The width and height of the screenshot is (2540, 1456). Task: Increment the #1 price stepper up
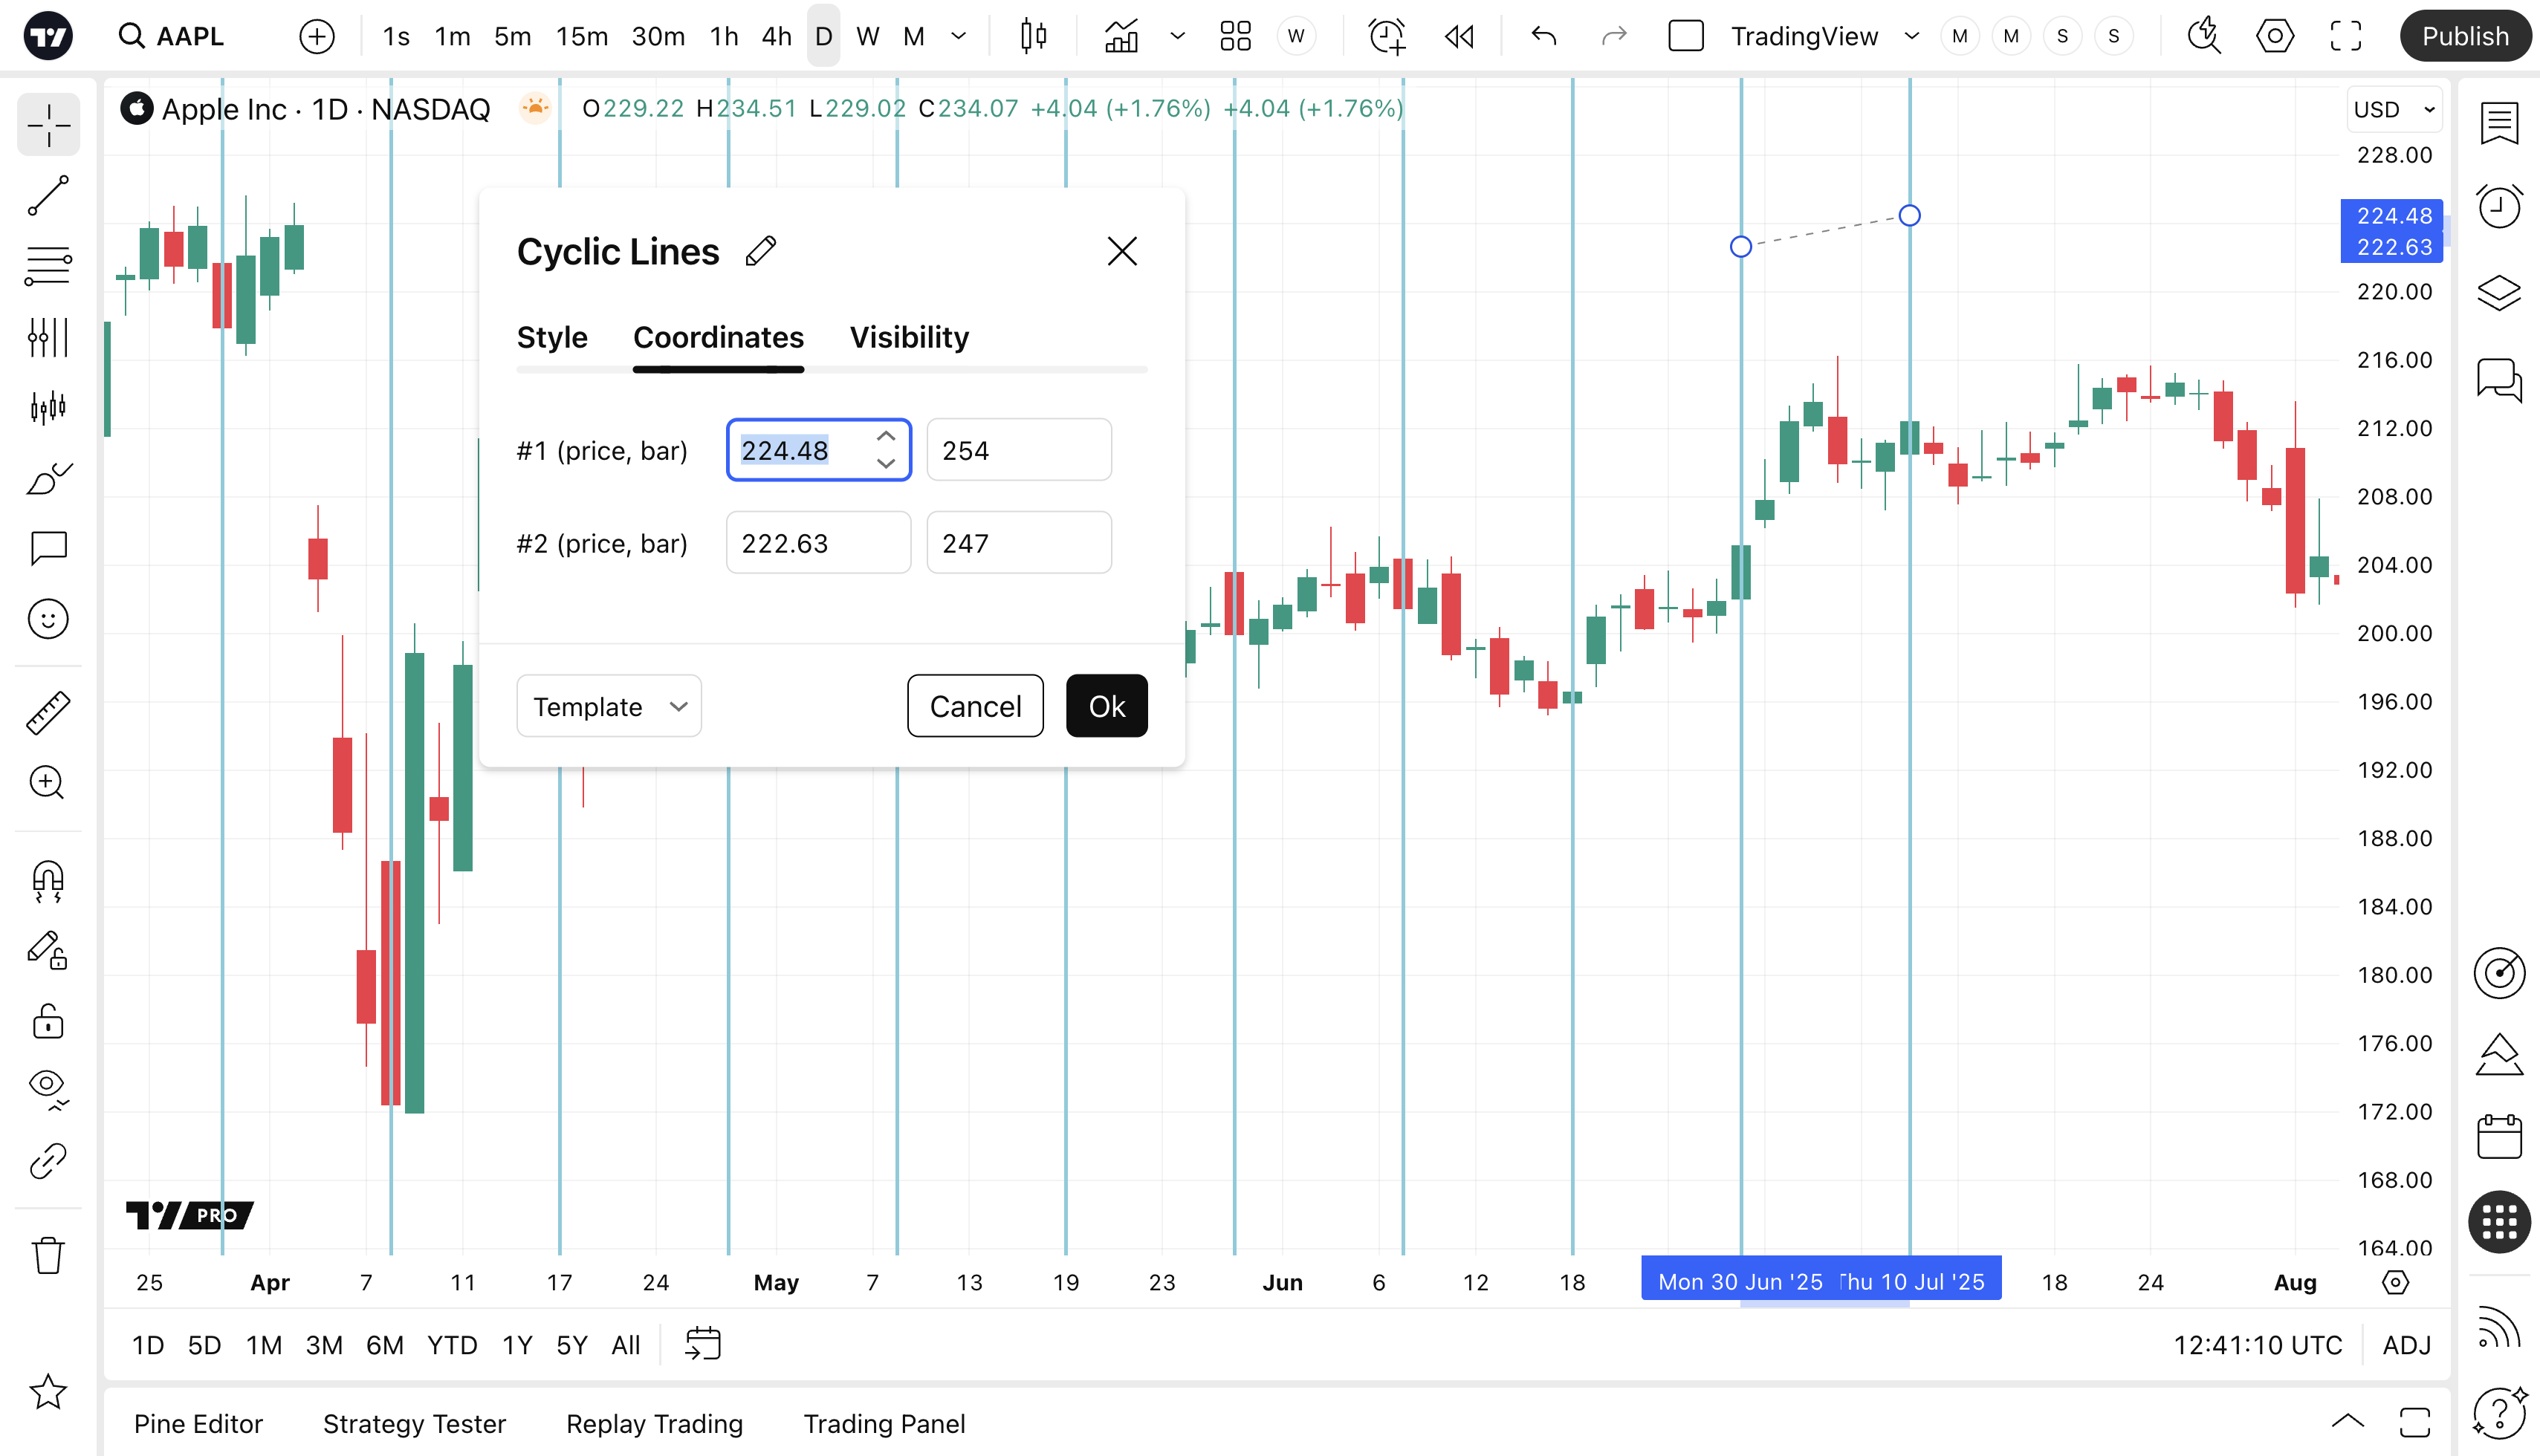(885, 437)
